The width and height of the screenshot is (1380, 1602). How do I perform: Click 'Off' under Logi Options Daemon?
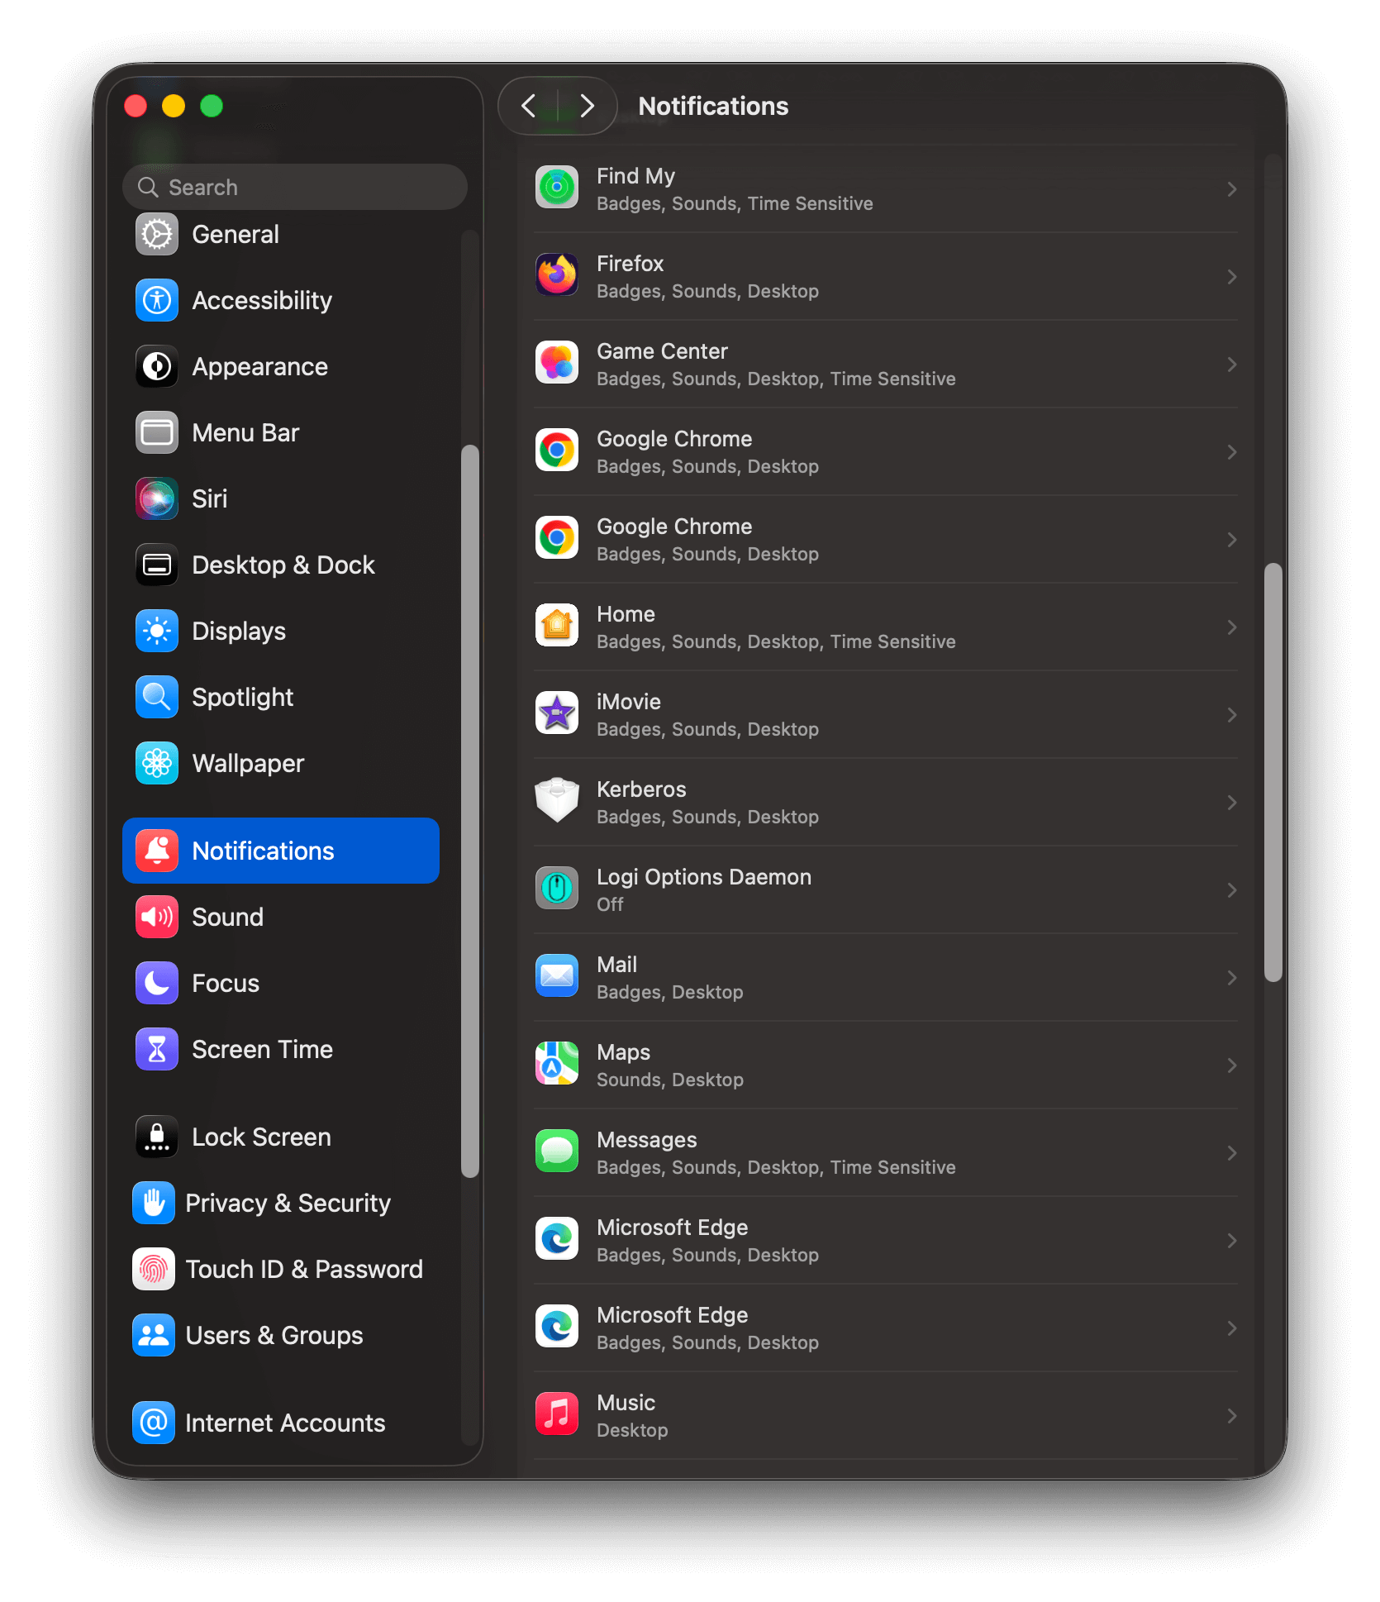[x=610, y=904]
